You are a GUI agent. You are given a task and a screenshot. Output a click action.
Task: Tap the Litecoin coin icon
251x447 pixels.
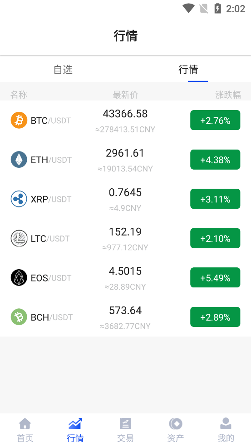point(19,238)
